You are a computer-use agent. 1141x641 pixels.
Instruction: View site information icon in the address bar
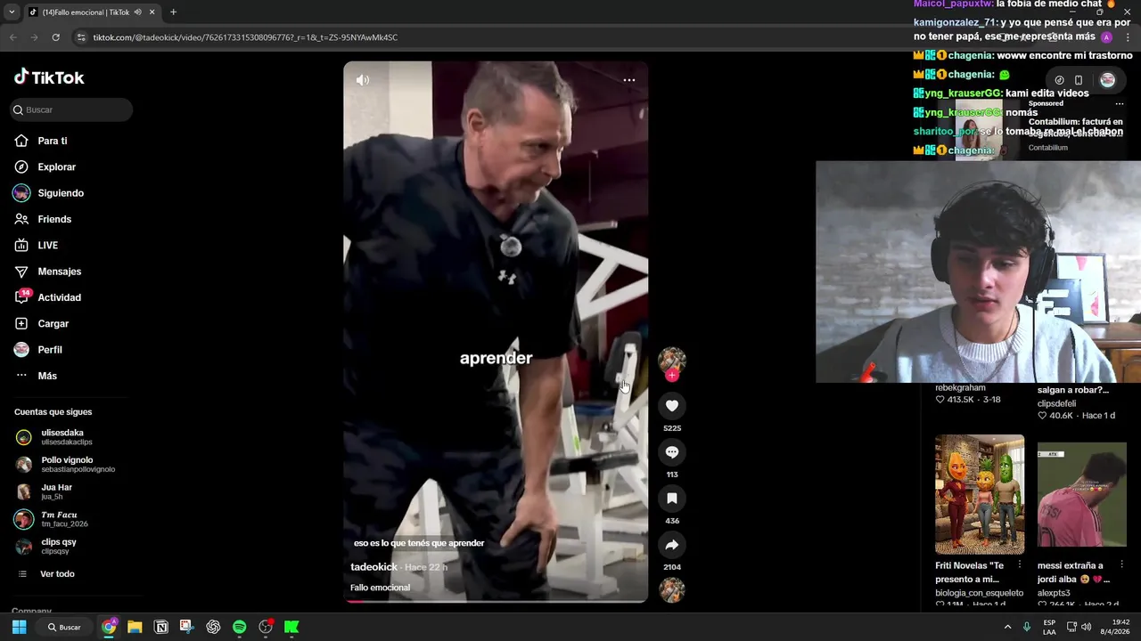point(81,37)
